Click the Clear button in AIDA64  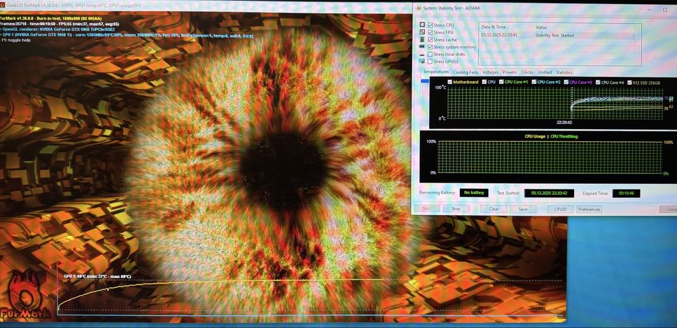494,209
